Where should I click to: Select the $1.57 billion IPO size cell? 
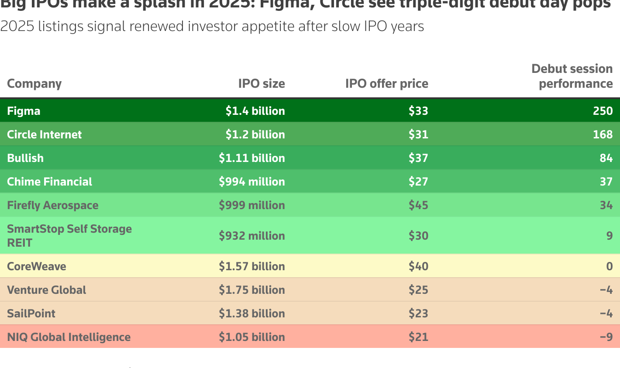pos(252,266)
